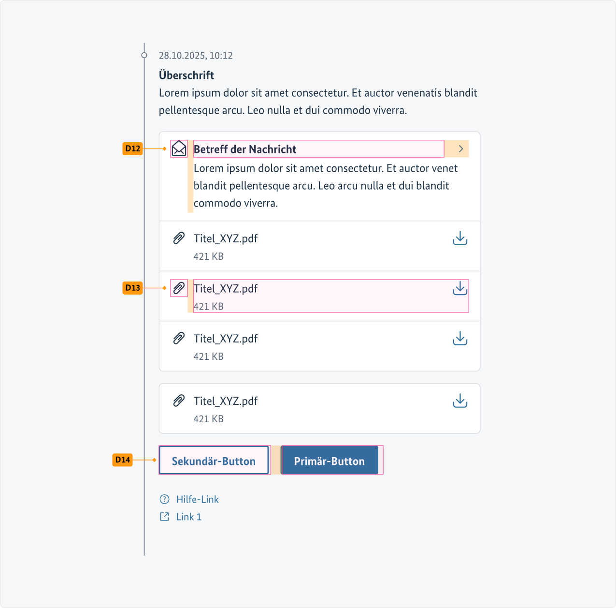Click the paperclip icon of first attachment
This screenshot has height=608, width=616.
179,238
